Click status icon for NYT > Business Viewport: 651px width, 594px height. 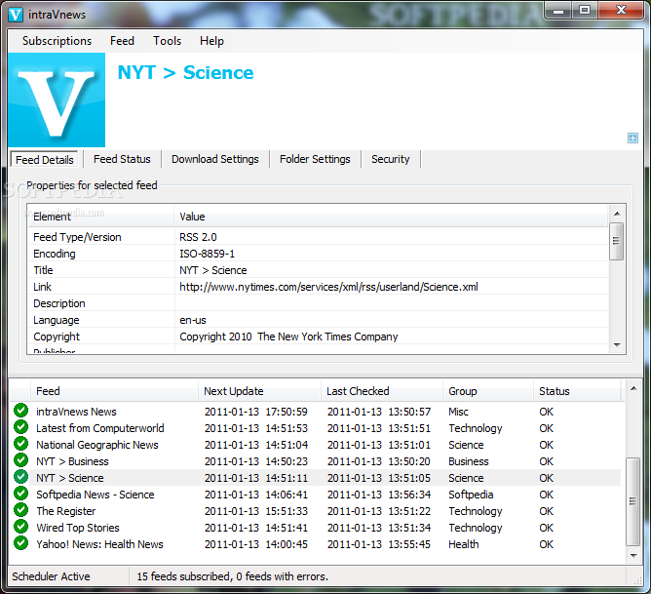[x=20, y=460]
